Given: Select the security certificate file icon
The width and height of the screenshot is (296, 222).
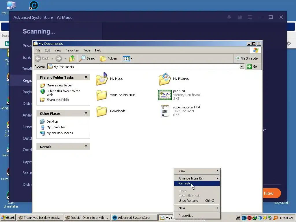Looking at the screenshot, I should pos(165,95).
